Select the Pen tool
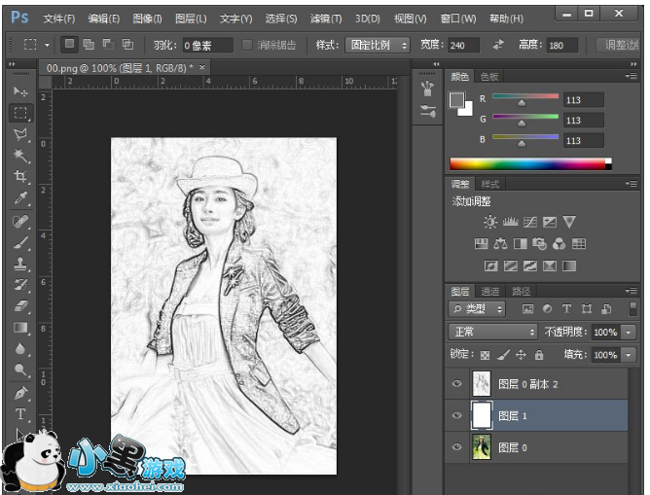Viewport: 650px width, 495px height. click(x=20, y=393)
